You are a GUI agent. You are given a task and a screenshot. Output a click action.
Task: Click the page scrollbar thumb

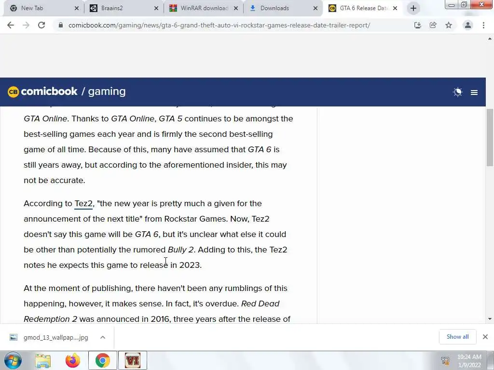[x=490, y=137]
